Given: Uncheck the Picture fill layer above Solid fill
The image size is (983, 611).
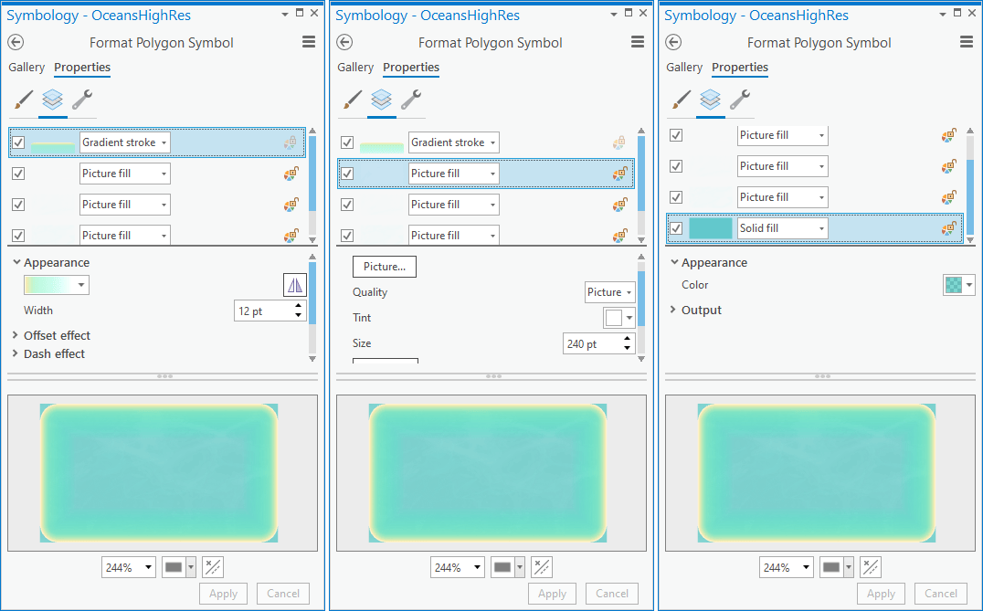Looking at the screenshot, I should [x=676, y=196].
